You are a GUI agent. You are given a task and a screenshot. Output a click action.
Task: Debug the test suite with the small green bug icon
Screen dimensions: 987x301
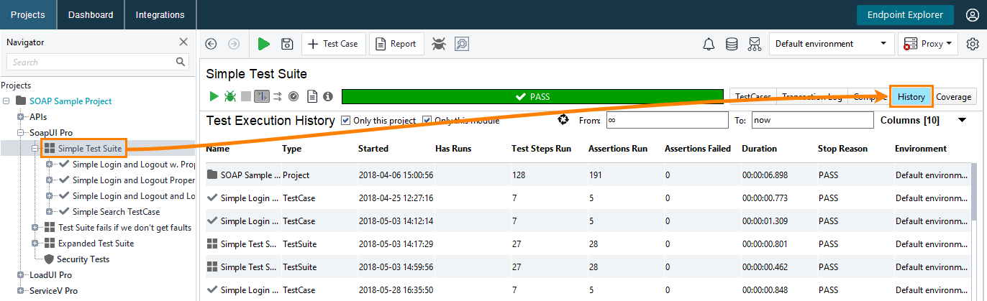pyautogui.click(x=230, y=96)
